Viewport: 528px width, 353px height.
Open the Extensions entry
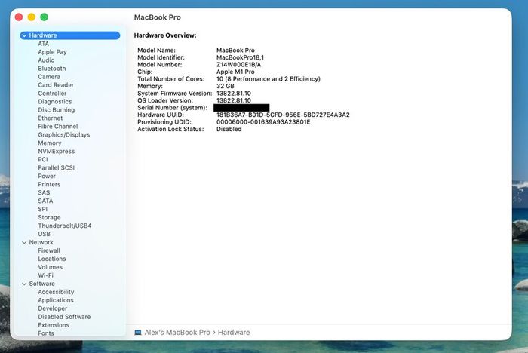pos(54,325)
